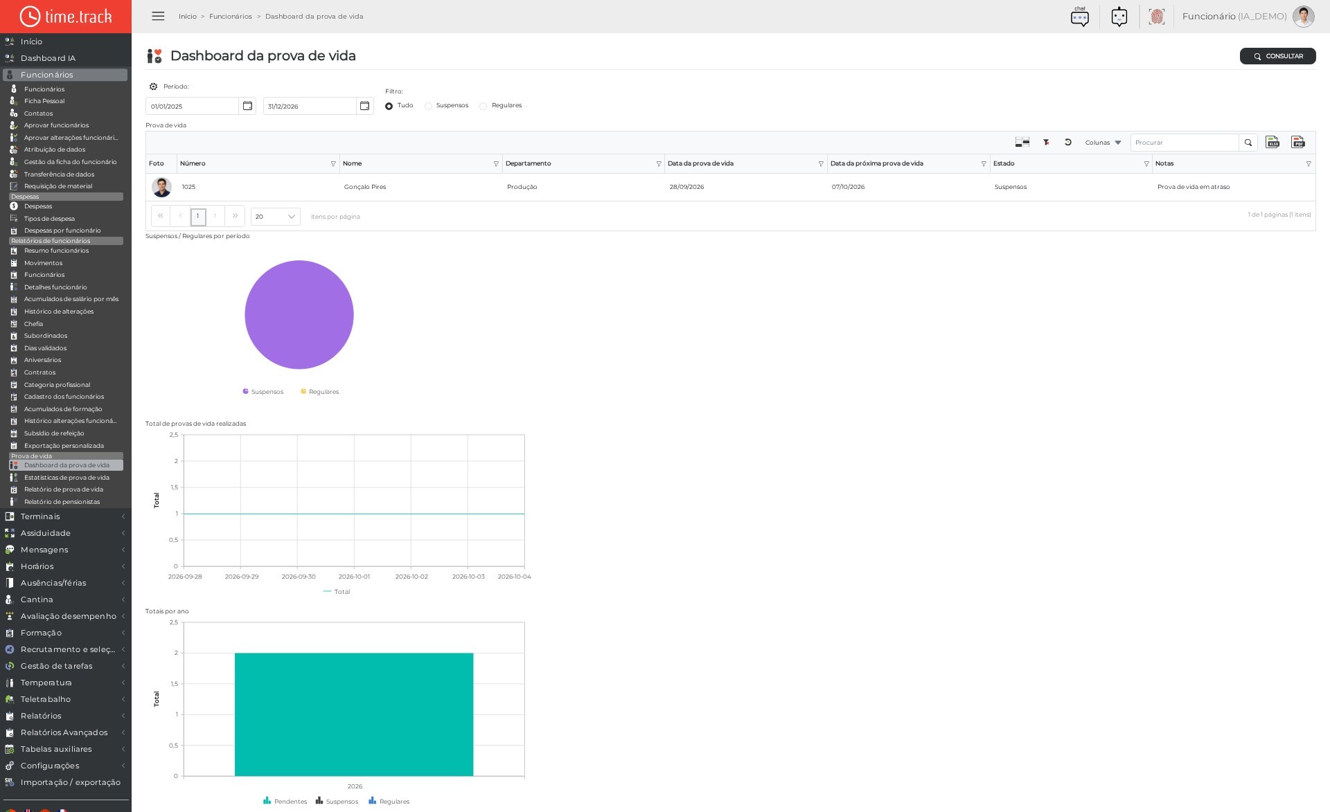Screen dimensions: 1330x812
Task: Select the Regulares filter option
Action: [x=484, y=106]
